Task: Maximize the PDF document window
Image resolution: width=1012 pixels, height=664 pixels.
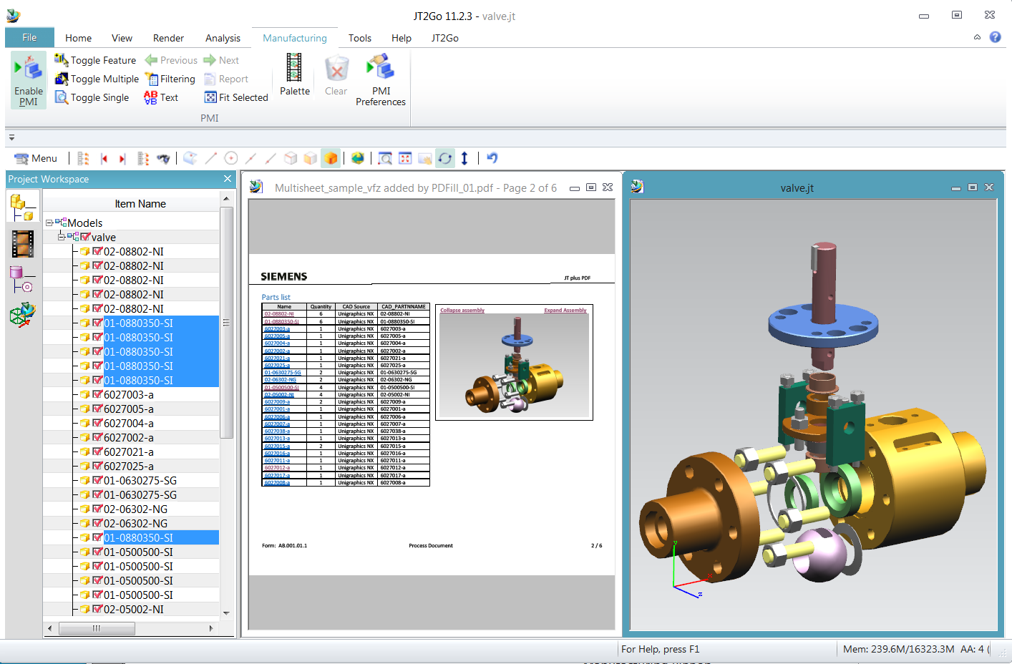Action: coord(591,187)
